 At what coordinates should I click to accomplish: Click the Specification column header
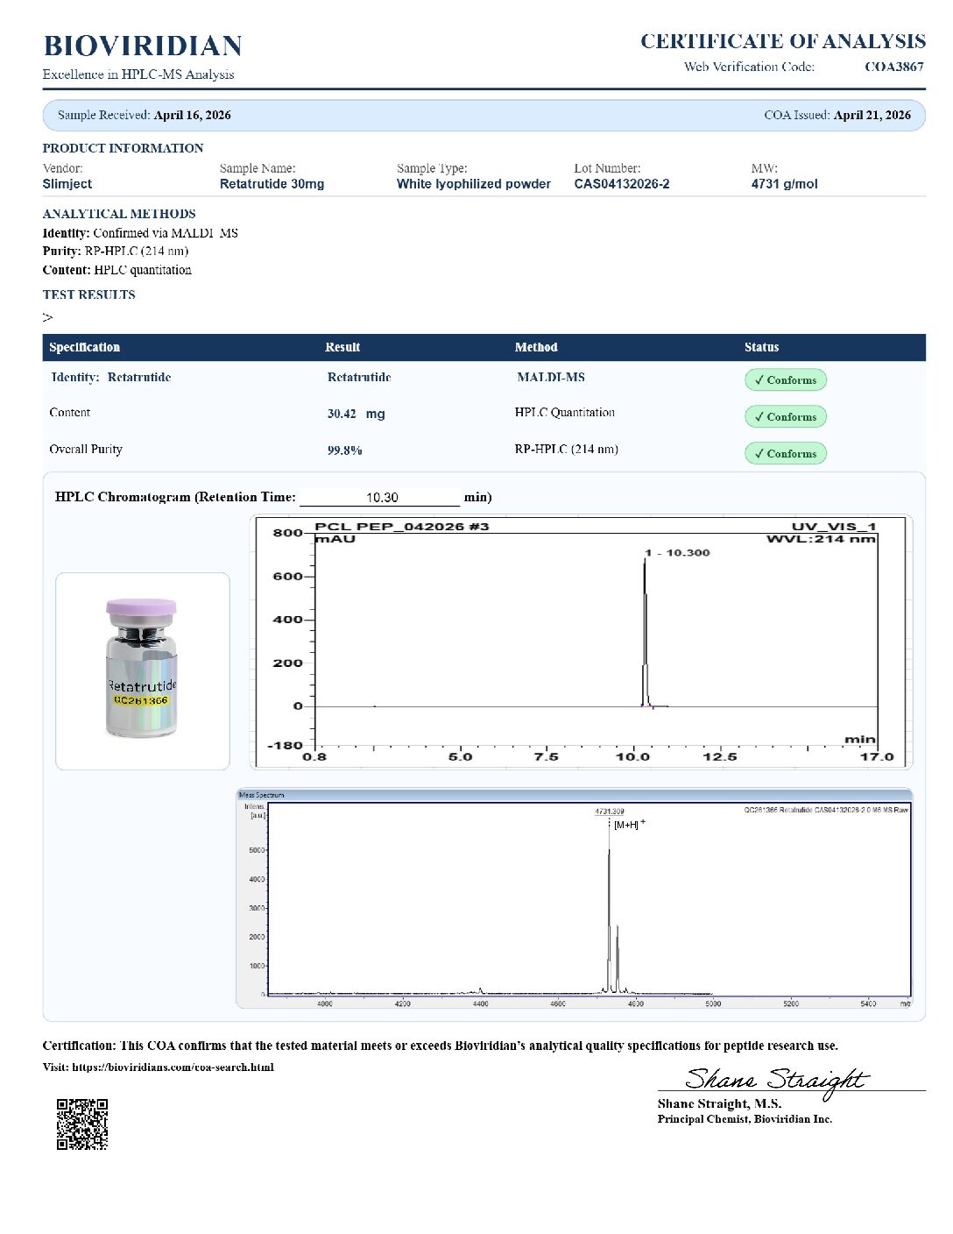pos(85,347)
